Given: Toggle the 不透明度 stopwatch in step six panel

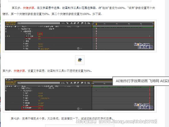Looking at the screenshot, I should [x=24, y=108].
